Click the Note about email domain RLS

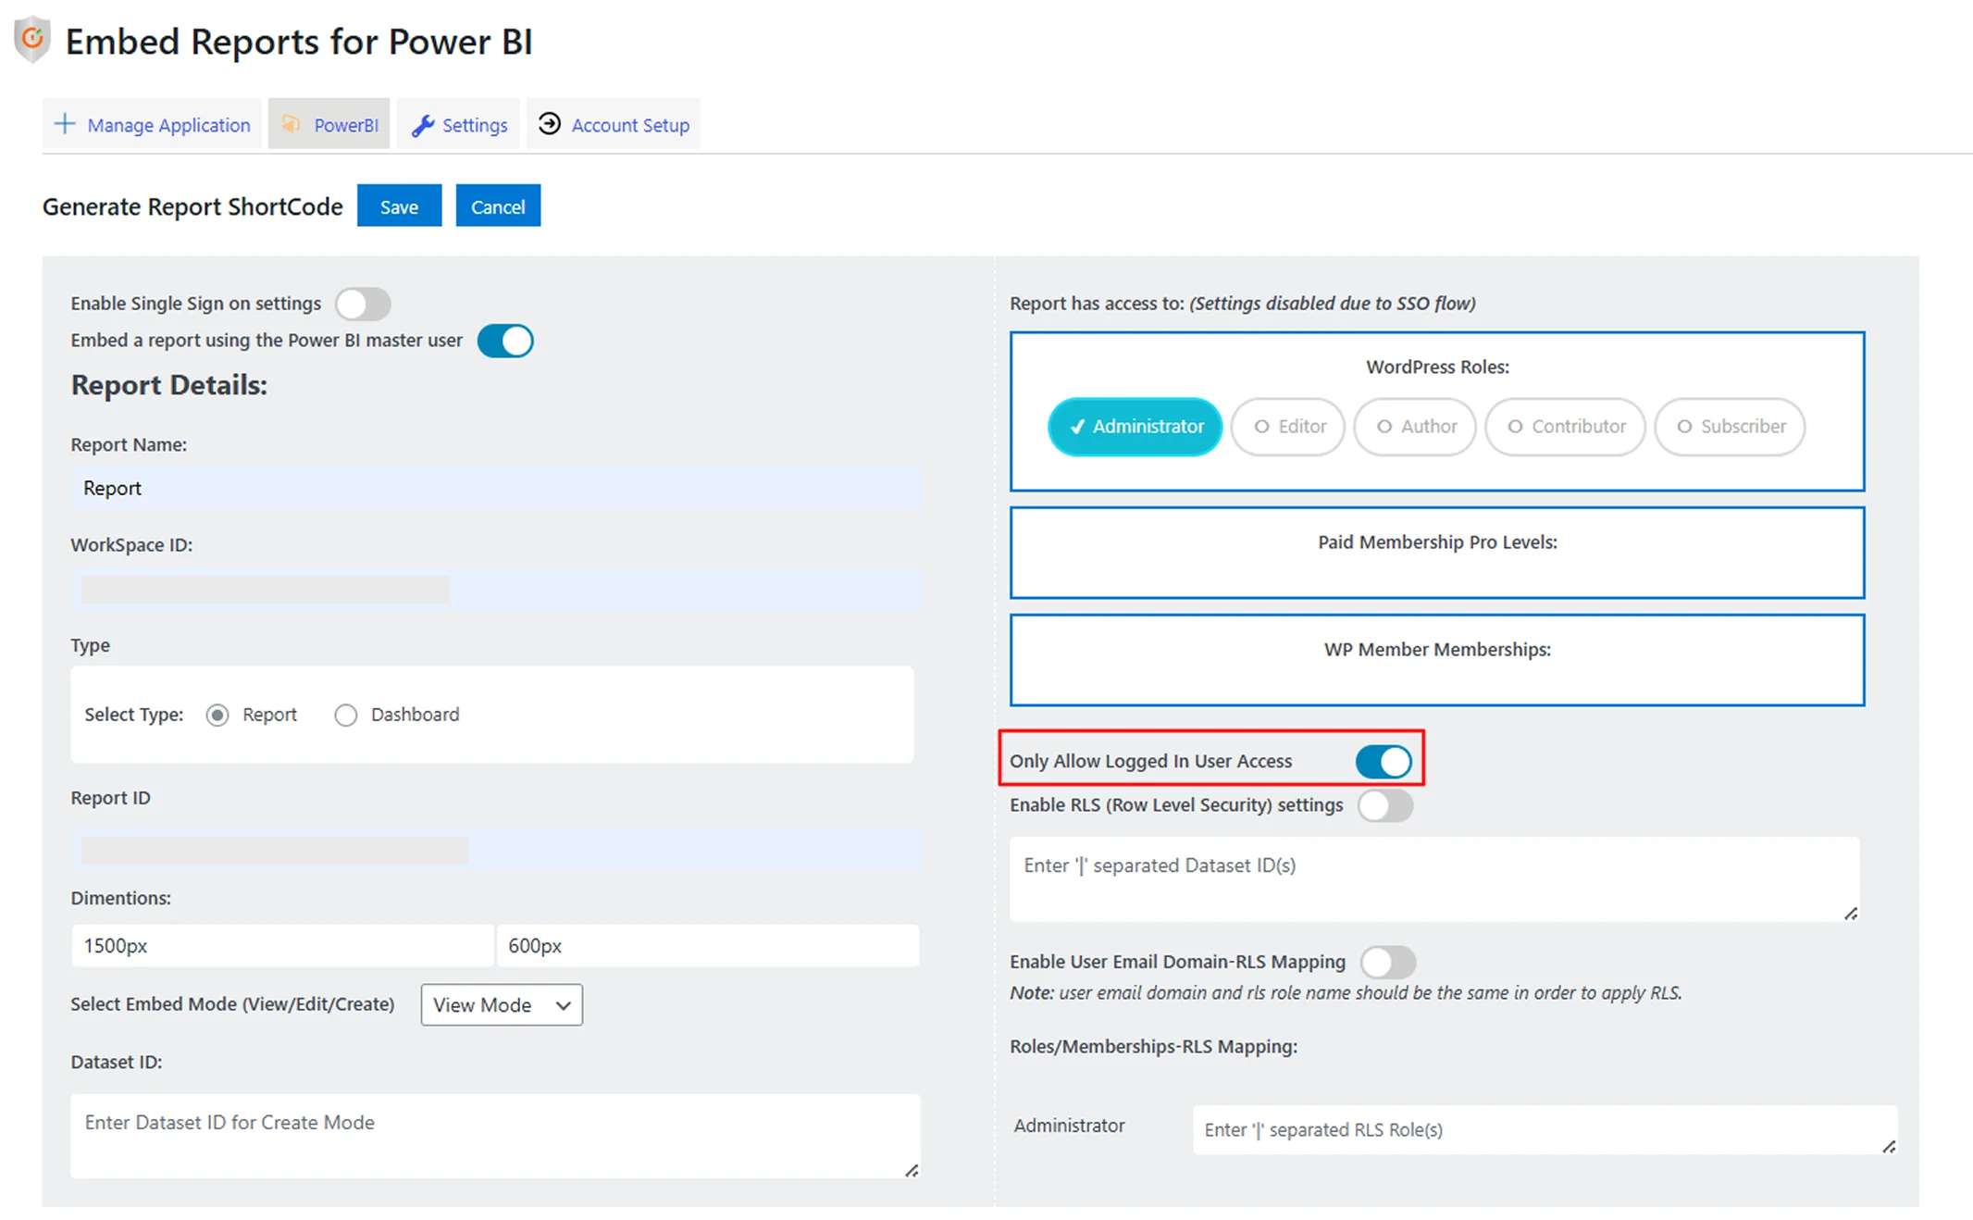[x=1346, y=993]
